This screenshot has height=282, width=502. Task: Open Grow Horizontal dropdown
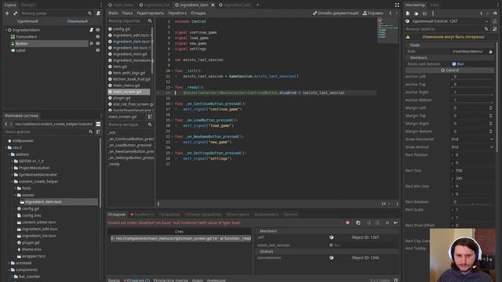click(x=472, y=139)
